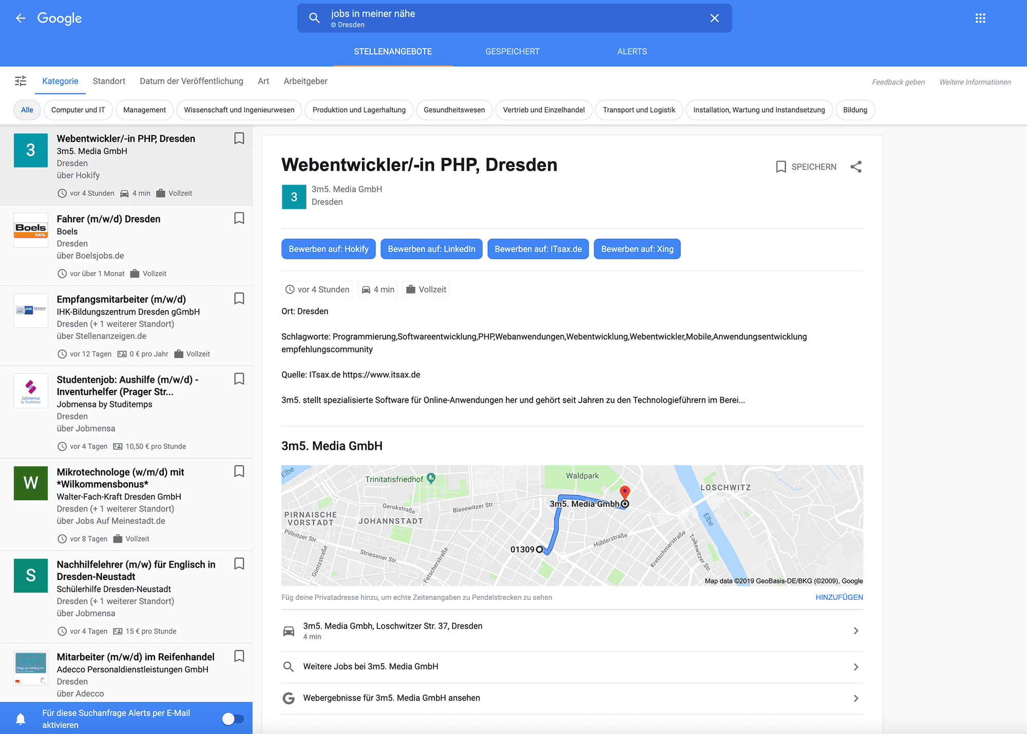Open the Jobmensa logo thumbnail
The height and width of the screenshot is (734, 1027).
click(31, 391)
